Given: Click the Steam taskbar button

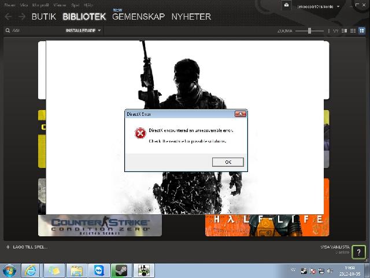Looking at the screenshot, I should click(x=121, y=271).
